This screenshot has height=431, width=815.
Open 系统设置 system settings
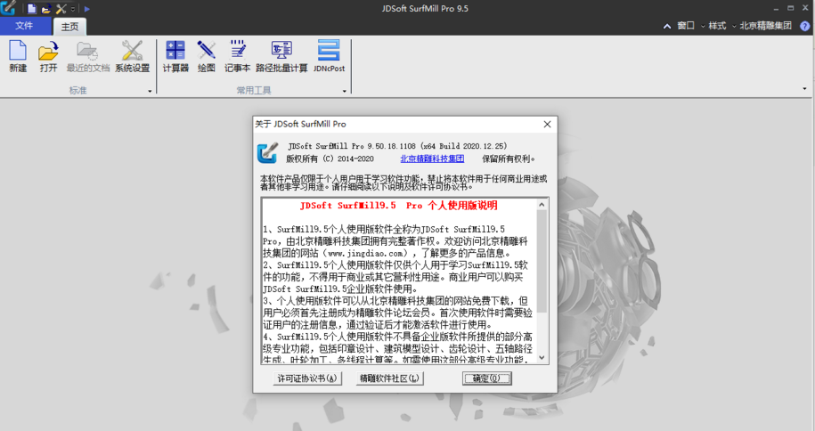coord(132,57)
